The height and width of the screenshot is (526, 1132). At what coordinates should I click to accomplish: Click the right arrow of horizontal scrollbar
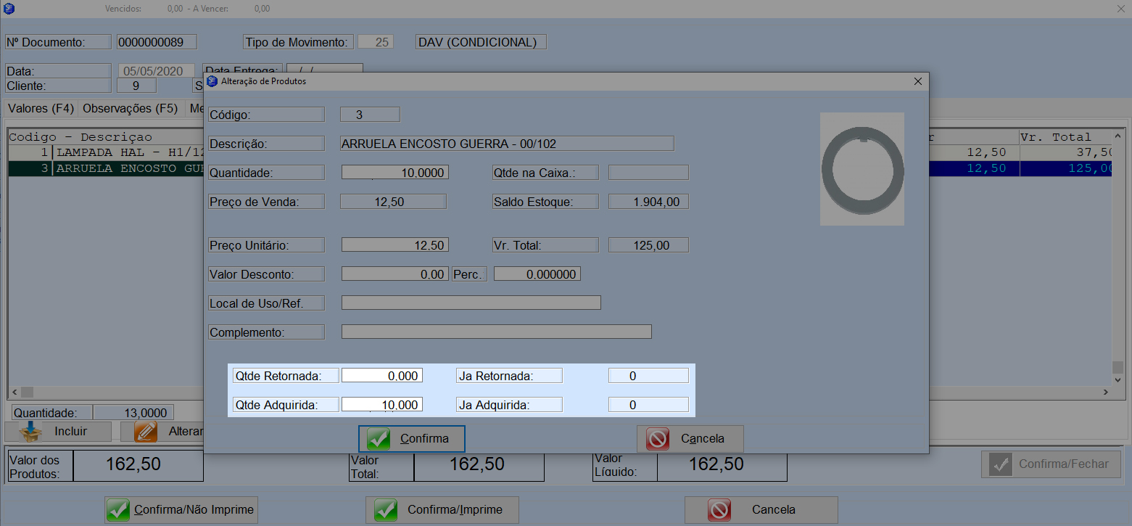pos(1105,392)
